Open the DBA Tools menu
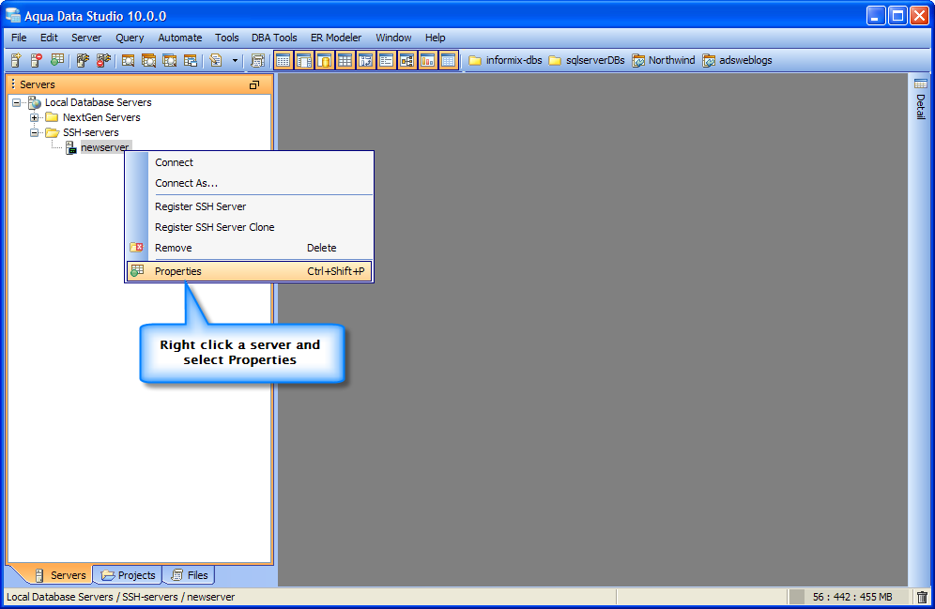 (274, 38)
